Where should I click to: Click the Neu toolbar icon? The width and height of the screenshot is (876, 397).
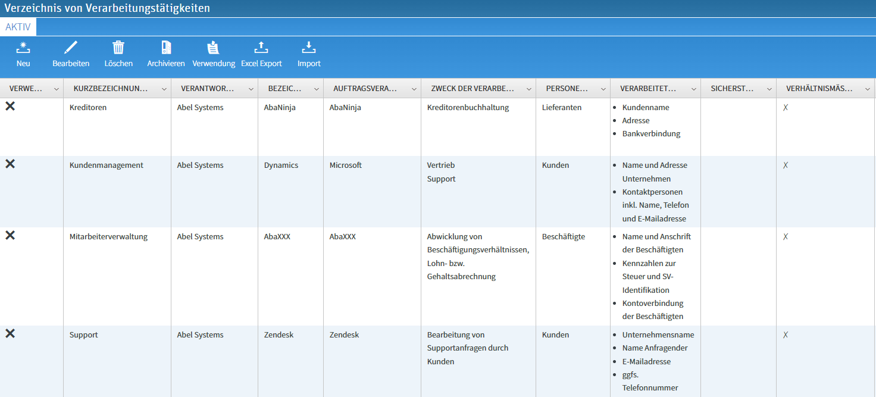(x=23, y=48)
